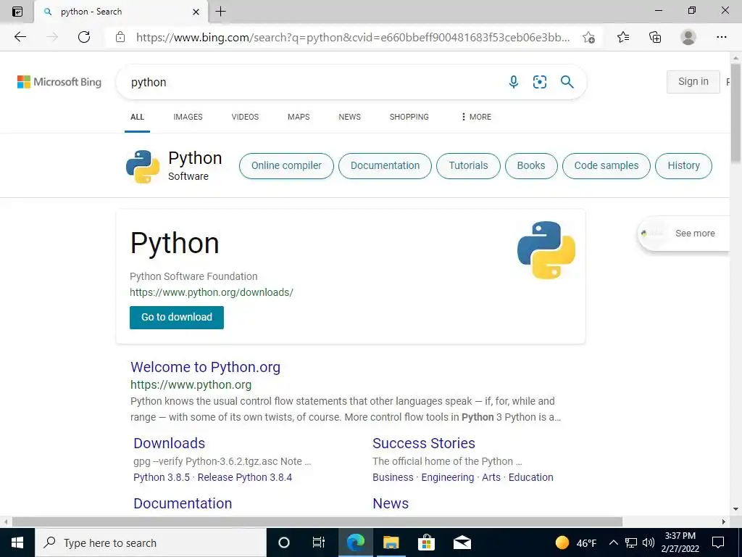The width and height of the screenshot is (742, 557).
Task: Click the small Python logo beside Software
Action: click(x=143, y=167)
